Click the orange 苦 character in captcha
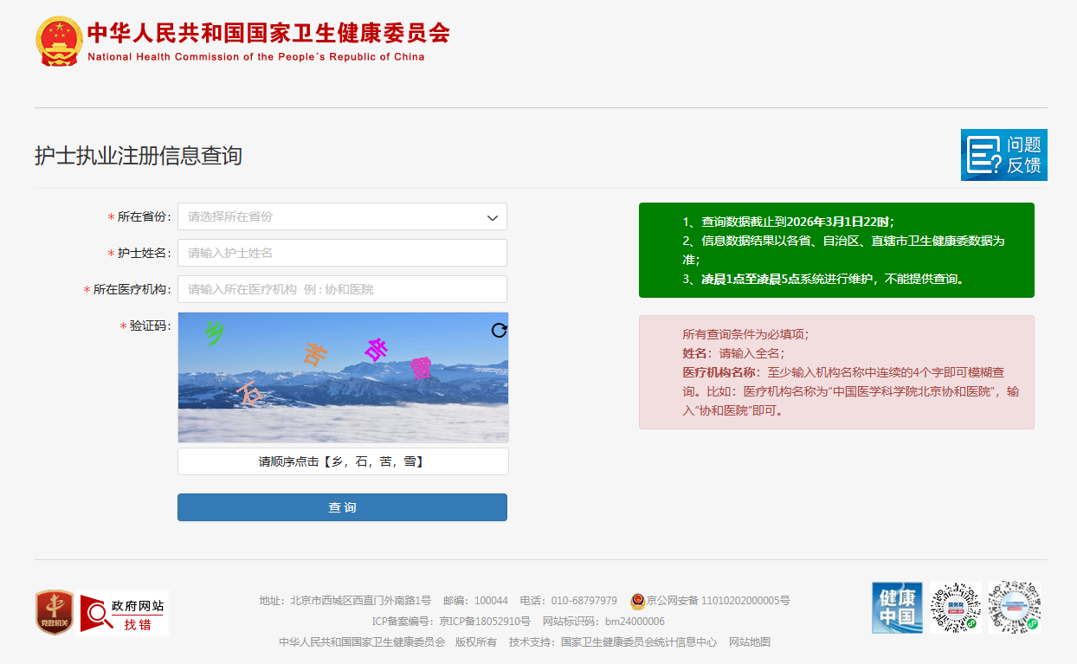This screenshot has height=664, width=1077. tap(316, 354)
